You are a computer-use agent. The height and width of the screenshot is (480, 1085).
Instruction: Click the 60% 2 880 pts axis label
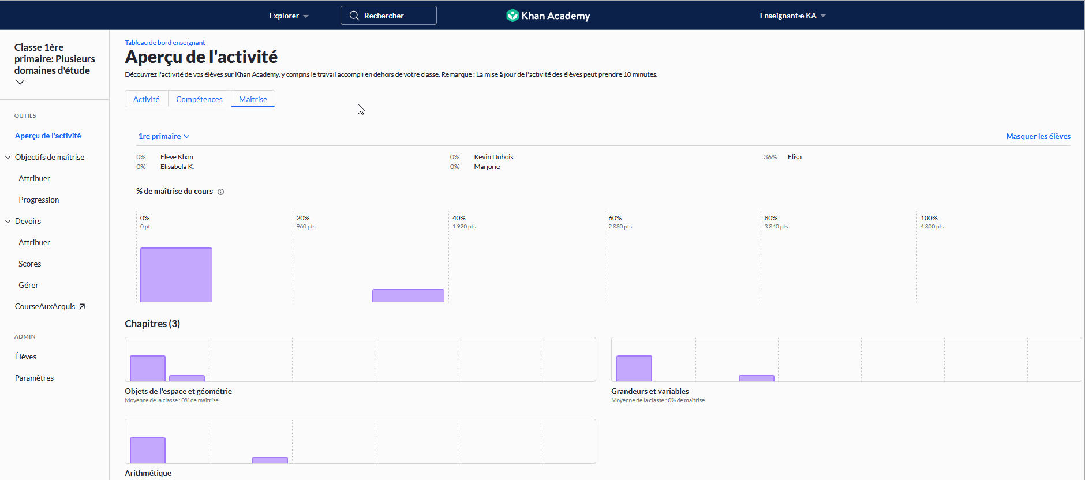click(x=620, y=222)
